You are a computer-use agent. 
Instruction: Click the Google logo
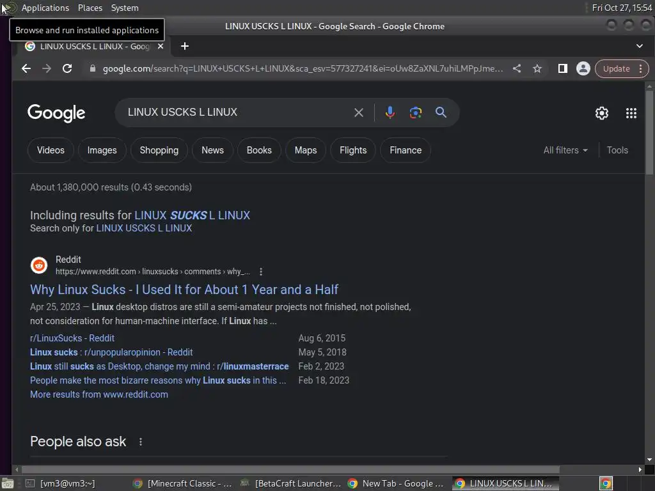coord(56,113)
